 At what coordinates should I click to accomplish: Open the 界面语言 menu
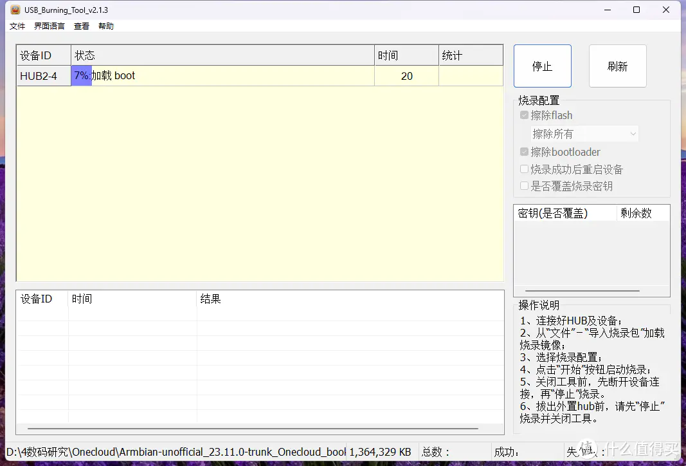pyautogui.click(x=50, y=26)
